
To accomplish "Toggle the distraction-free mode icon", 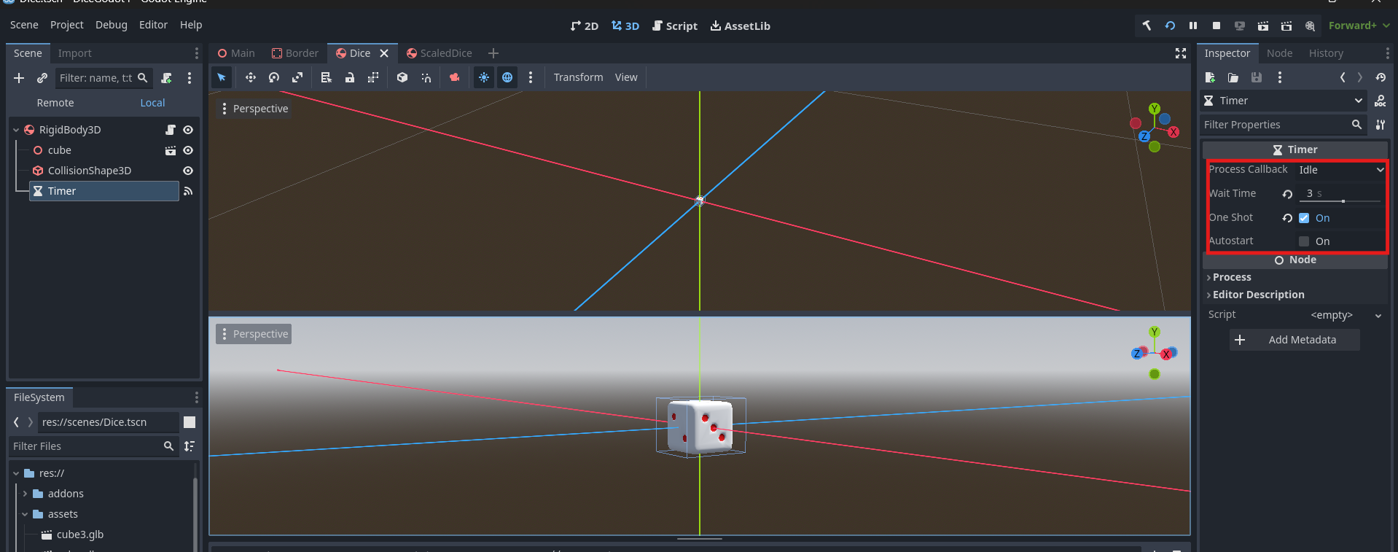I will [1181, 53].
